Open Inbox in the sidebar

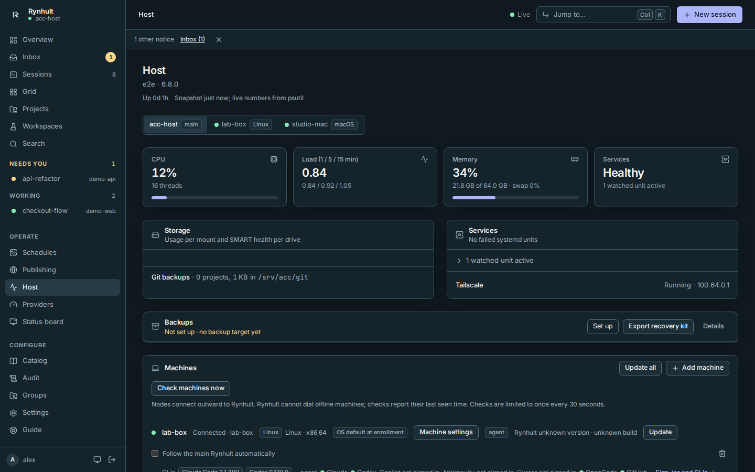(x=63, y=57)
